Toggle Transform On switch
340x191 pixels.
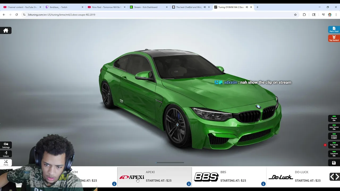click(x=334, y=154)
